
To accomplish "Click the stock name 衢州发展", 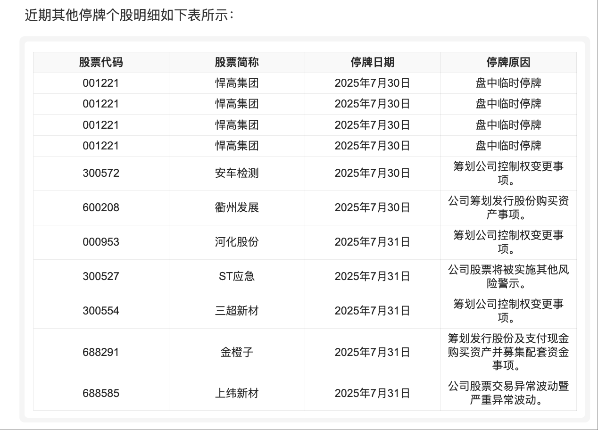I will (x=237, y=208).
